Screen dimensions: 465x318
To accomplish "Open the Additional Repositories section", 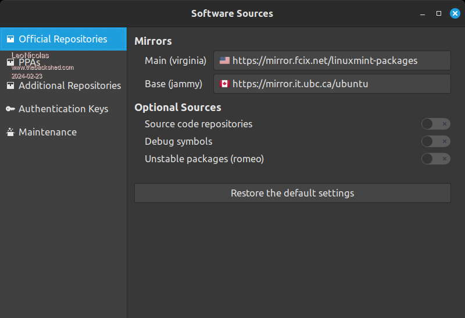I will (70, 85).
